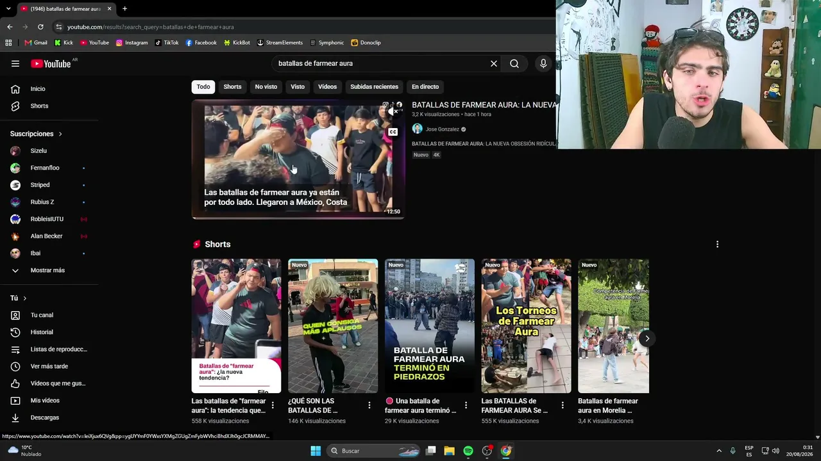Open the Kick bookmark
Image resolution: width=821 pixels, height=461 pixels.
(x=63, y=43)
